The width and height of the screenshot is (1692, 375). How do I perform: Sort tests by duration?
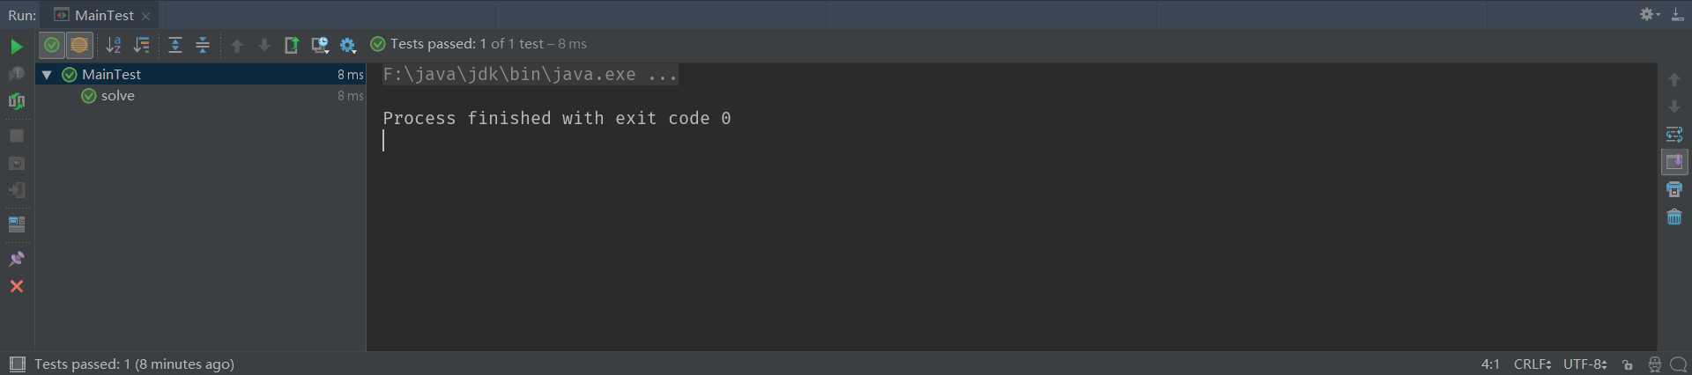(141, 45)
